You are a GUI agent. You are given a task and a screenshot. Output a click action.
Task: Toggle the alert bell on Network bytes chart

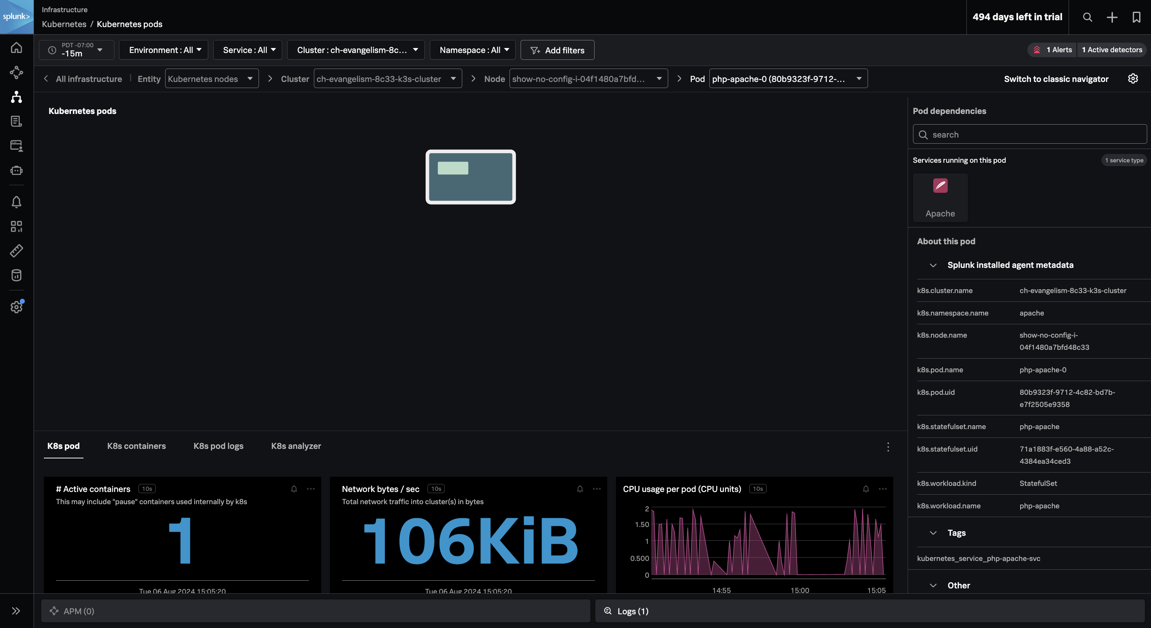click(x=580, y=489)
